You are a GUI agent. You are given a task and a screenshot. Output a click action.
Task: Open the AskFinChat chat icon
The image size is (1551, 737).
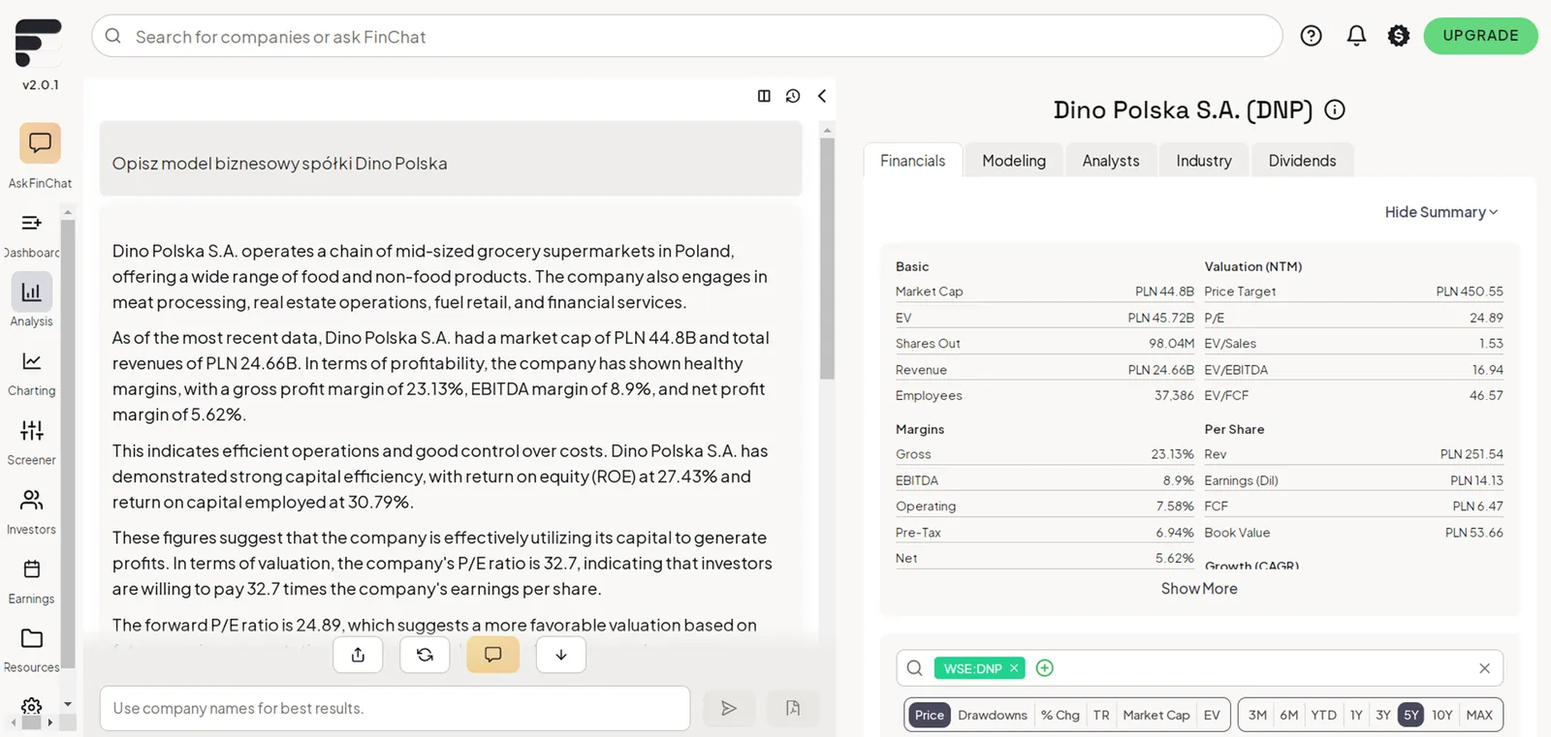(x=40, y=143)
